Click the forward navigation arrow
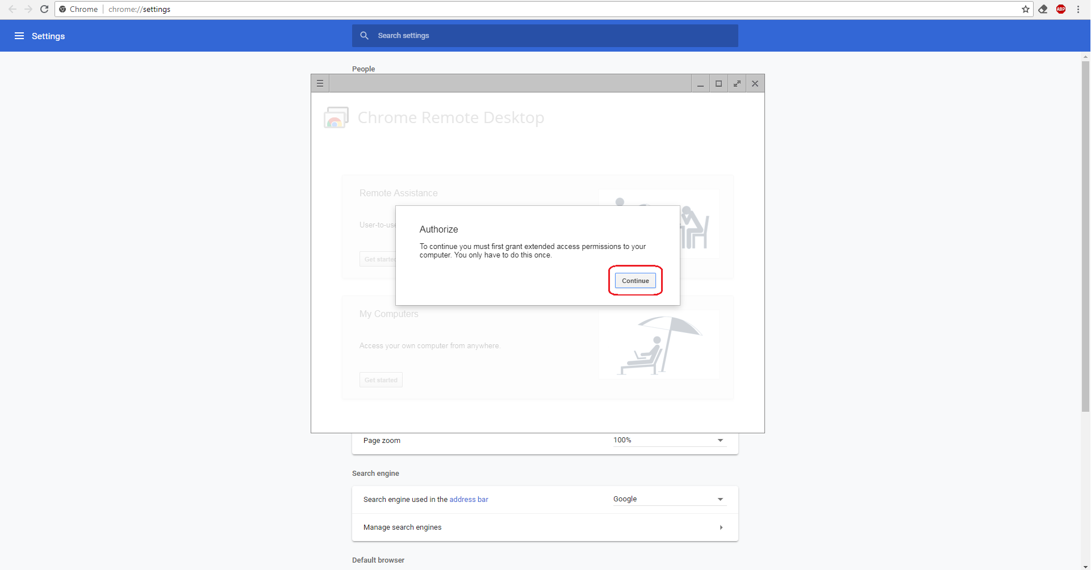1091x570 pixels. point(28,9)
